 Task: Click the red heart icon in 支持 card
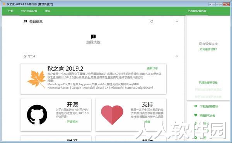[x=112, y=115]
